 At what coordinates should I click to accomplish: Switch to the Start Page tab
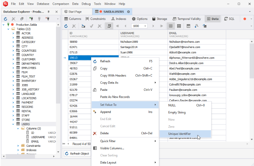pos(73,12)
